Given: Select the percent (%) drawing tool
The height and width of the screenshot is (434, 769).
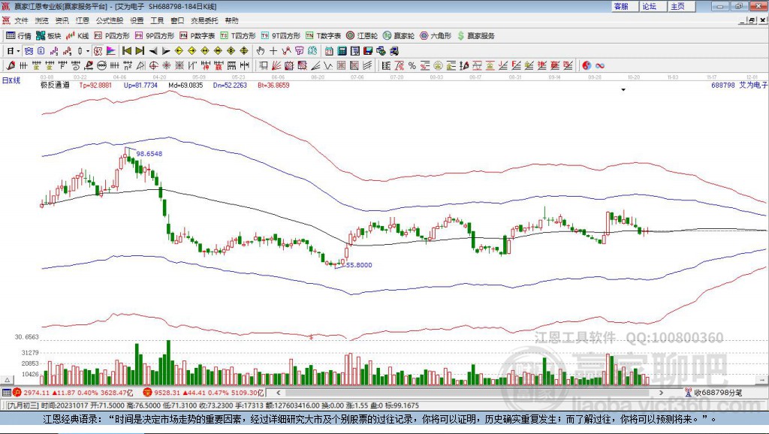Looking at the screenshot, I should [412, 66].
